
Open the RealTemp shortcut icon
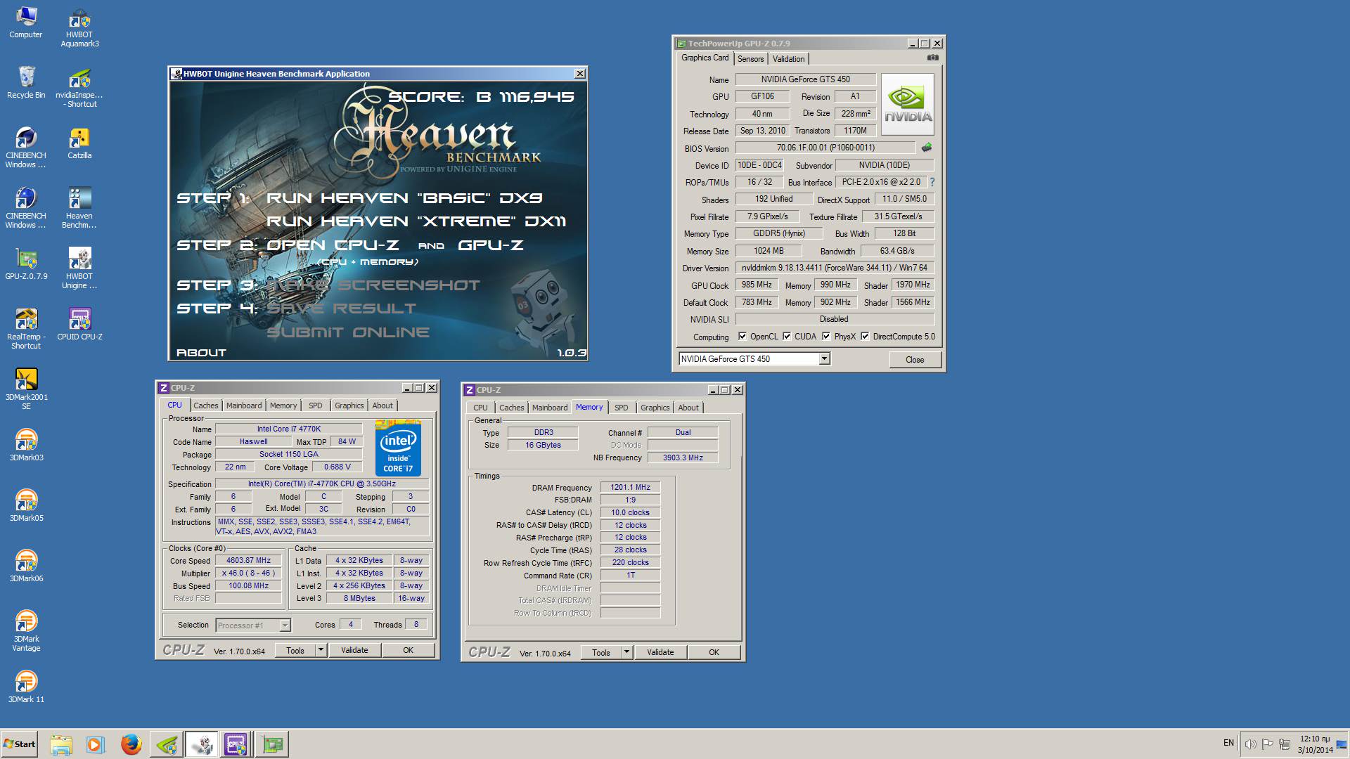[x=26, y=329]
